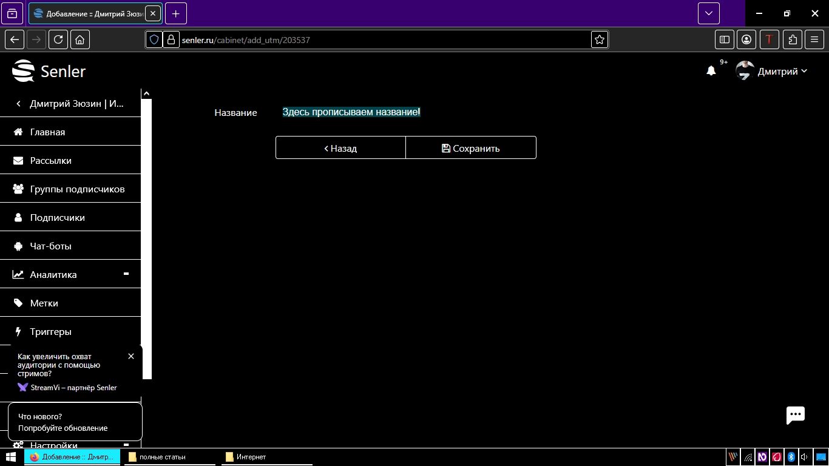Open the Метки tag icon
The height and width of the screenshot is (466, 829).
tap(18, 303)
